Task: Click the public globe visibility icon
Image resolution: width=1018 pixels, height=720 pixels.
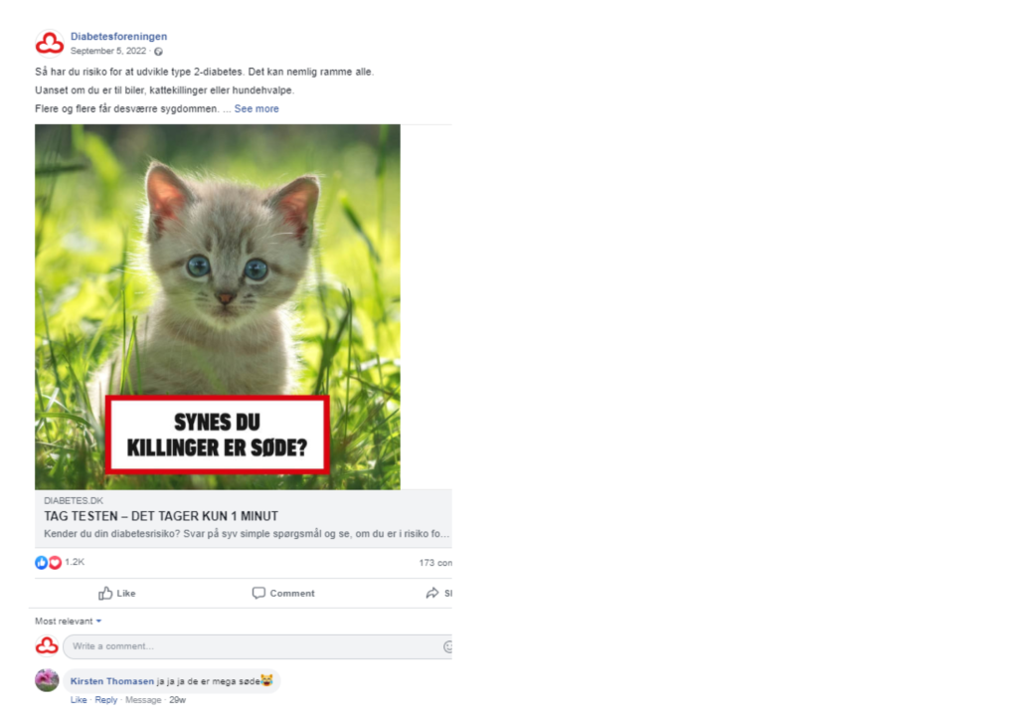Action: click(158, 52)
